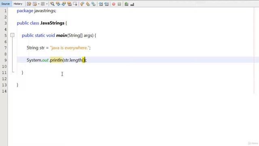Viewport: 259px width, 146px height.
Task: Click "(String[] args) {" on line 5
Action: tap(82, 35)
